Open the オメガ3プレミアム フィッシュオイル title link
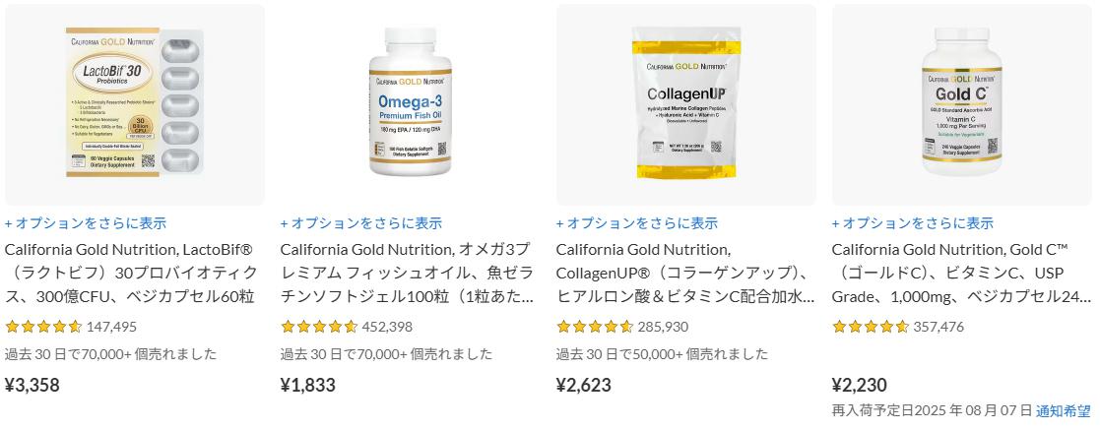1100x430 pixels. (407, 273)
